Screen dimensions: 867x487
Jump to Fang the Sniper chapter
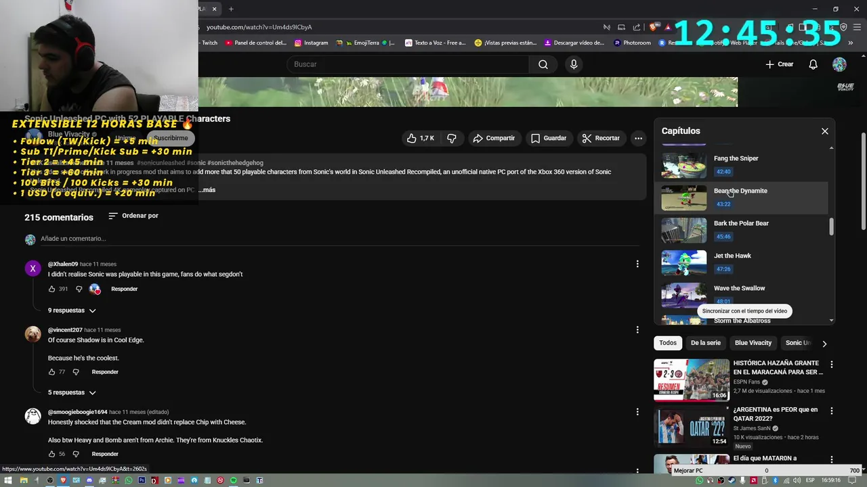(742, 164)
